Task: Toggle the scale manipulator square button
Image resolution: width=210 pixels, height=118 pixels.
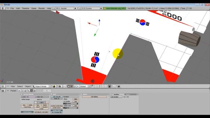Action: point(78,86)
